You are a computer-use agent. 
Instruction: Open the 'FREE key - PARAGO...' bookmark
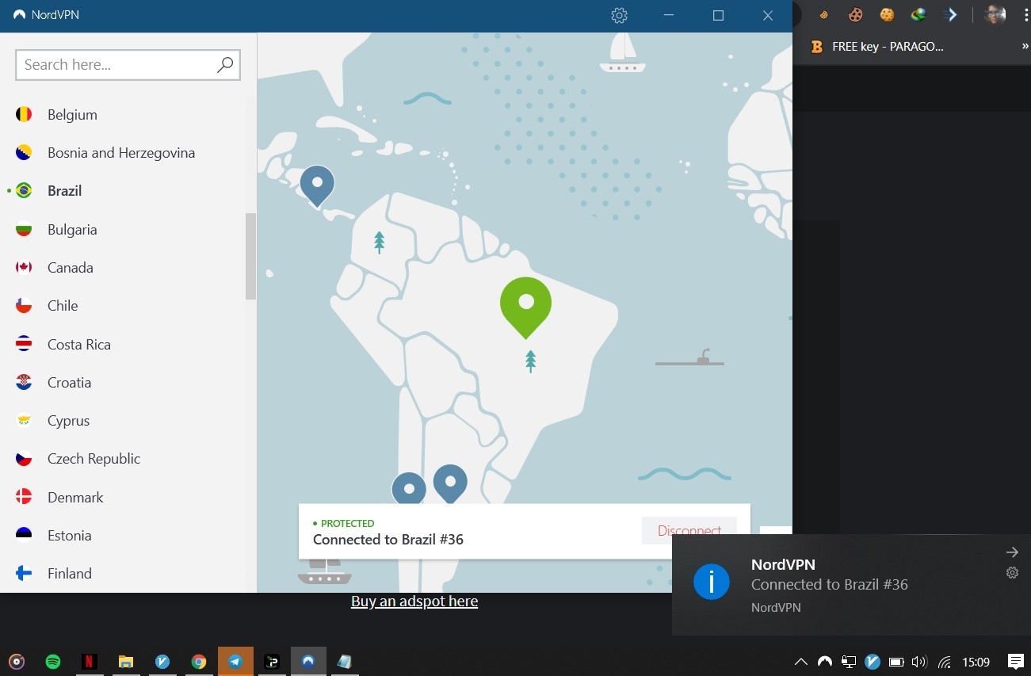tap(887, 47)
